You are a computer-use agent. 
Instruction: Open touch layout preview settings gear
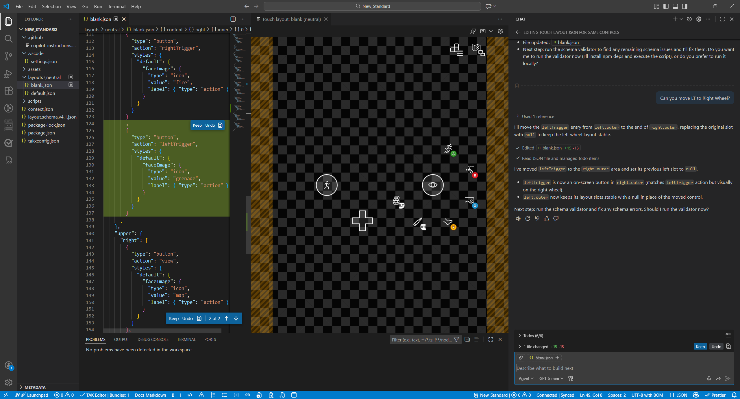[x=500, y=31]
